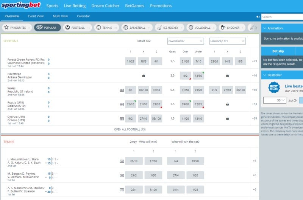
Task: Click the FOOTBALL section heading
Action: point(11,41)
